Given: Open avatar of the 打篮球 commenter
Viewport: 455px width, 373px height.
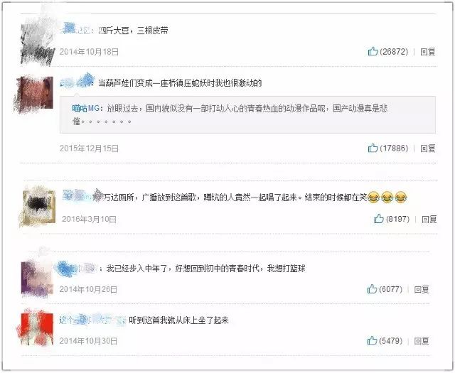Looking at the screenshot, I should 37,279.
